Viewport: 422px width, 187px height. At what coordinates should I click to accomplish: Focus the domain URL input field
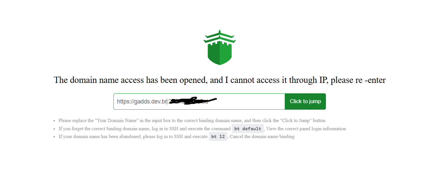tap(199, 101)
